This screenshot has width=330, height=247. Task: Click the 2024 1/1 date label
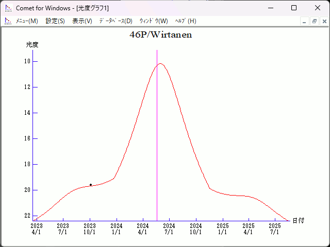click(117, 229)
